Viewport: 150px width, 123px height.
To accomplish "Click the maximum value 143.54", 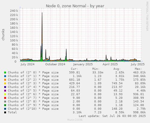I will (x=139, y=102).
